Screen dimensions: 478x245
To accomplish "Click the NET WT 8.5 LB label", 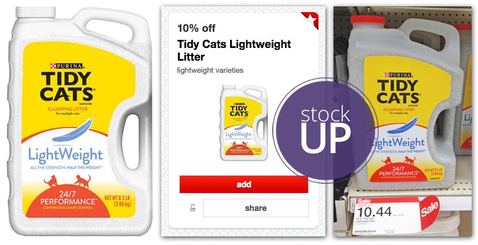I will point(118,201).
